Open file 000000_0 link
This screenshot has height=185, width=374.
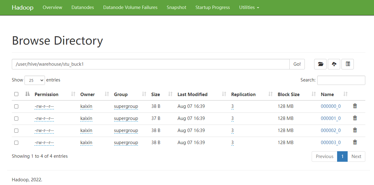pos(331,106)
